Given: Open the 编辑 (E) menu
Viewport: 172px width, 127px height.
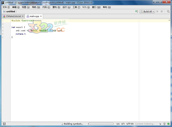Looking at the screenshot, I should click(16, 7).
